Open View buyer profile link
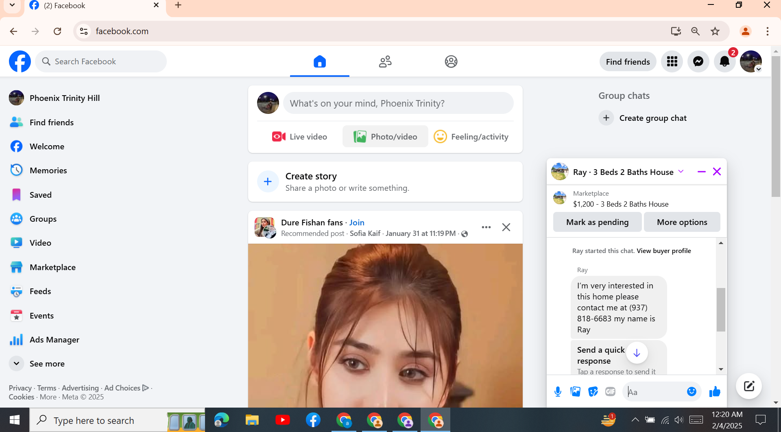Image resolution: width=781 pixels, height=432 pixels. tap(664, 251)
